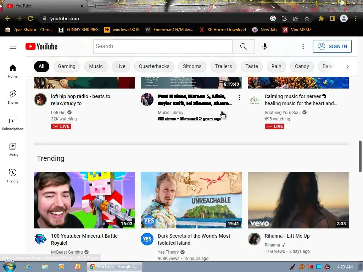Viewport: 363px width, 272px height.
Task: Open YouTube settings three-dot menu
Action: [x=303, y=46]
